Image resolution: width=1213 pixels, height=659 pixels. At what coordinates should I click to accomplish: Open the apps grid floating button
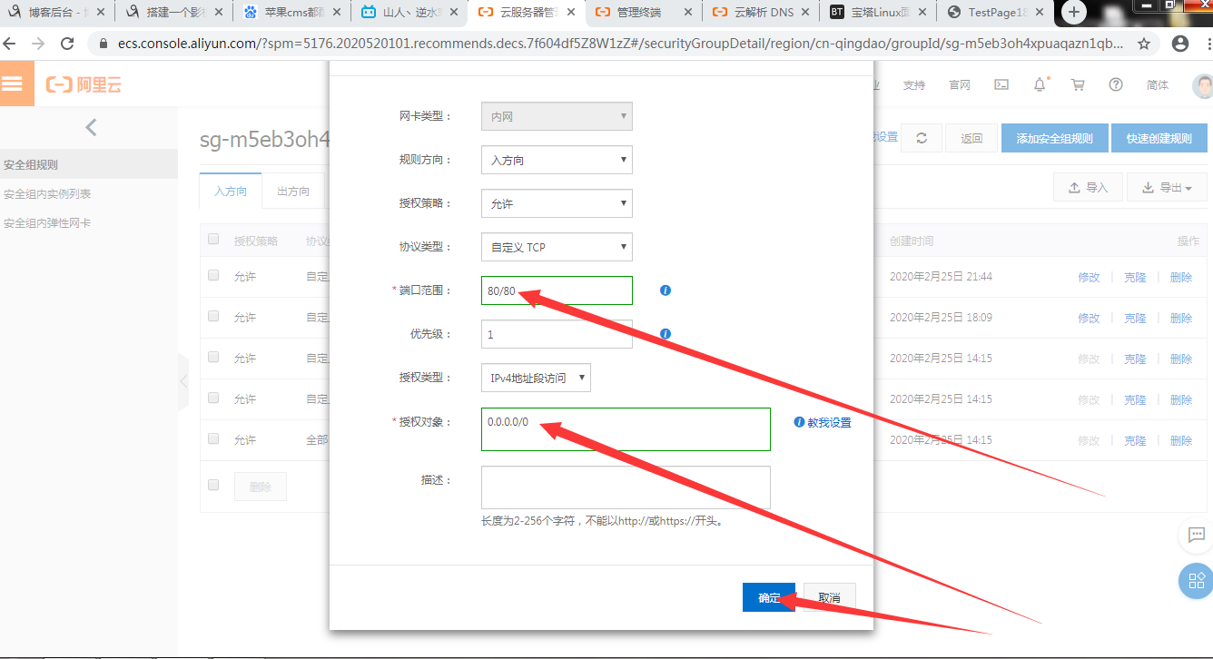coord(1195,580)
